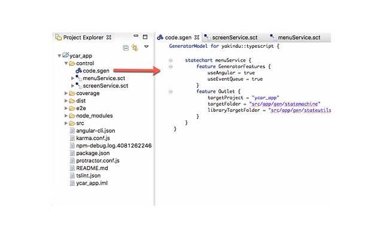Fold the feature GeneratorFeatures block
This screenshot has height=239, width=383.
[171, 66]
